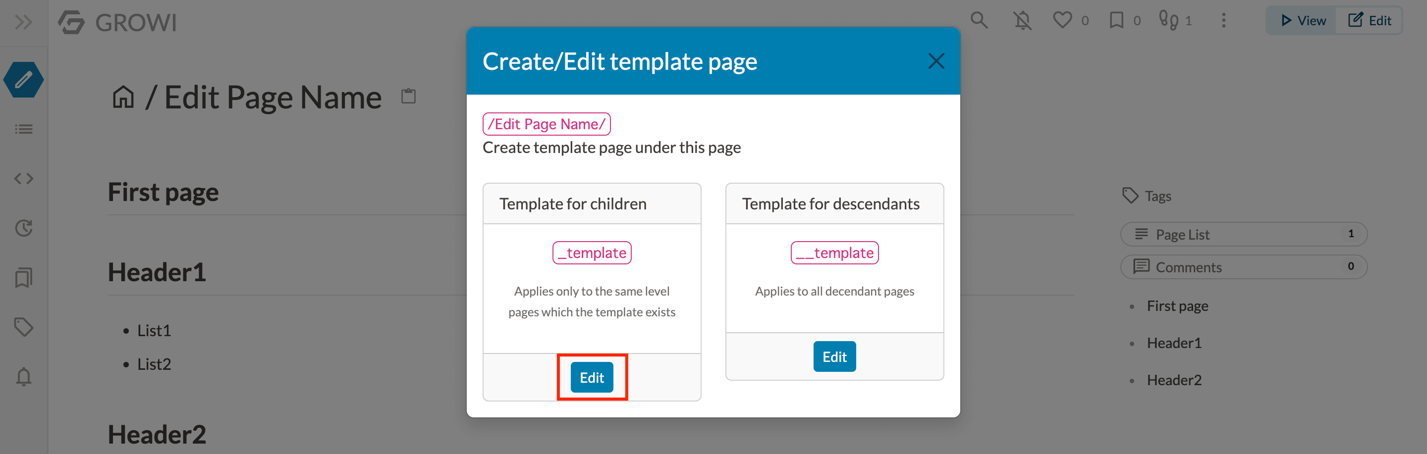Like the page with the heart icon
1427x454 pixels.
1062,20
